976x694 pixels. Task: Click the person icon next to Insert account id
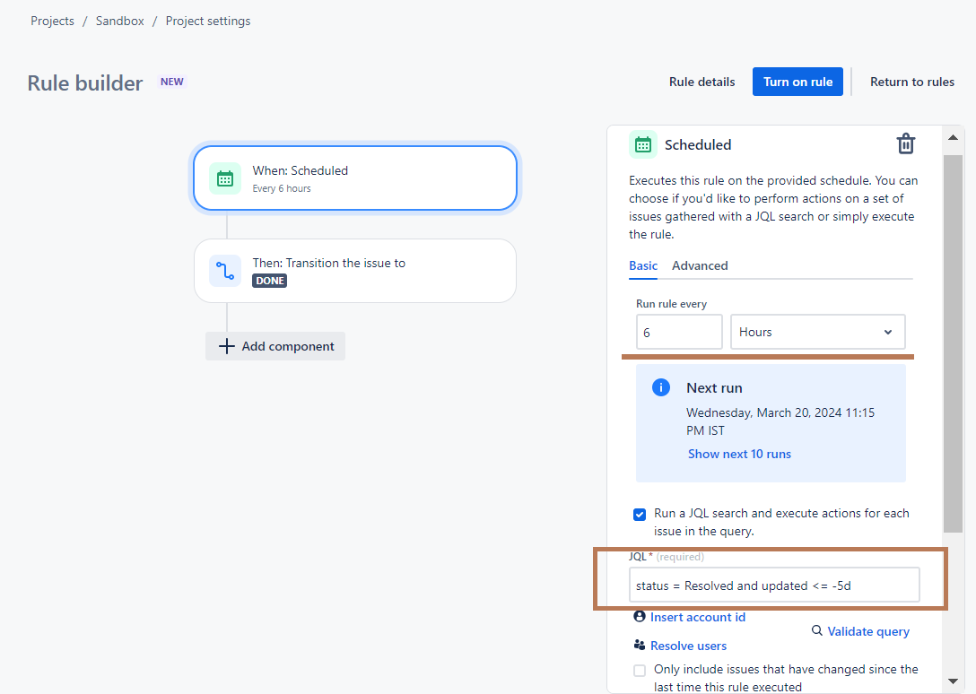click(x=640, y=616)
